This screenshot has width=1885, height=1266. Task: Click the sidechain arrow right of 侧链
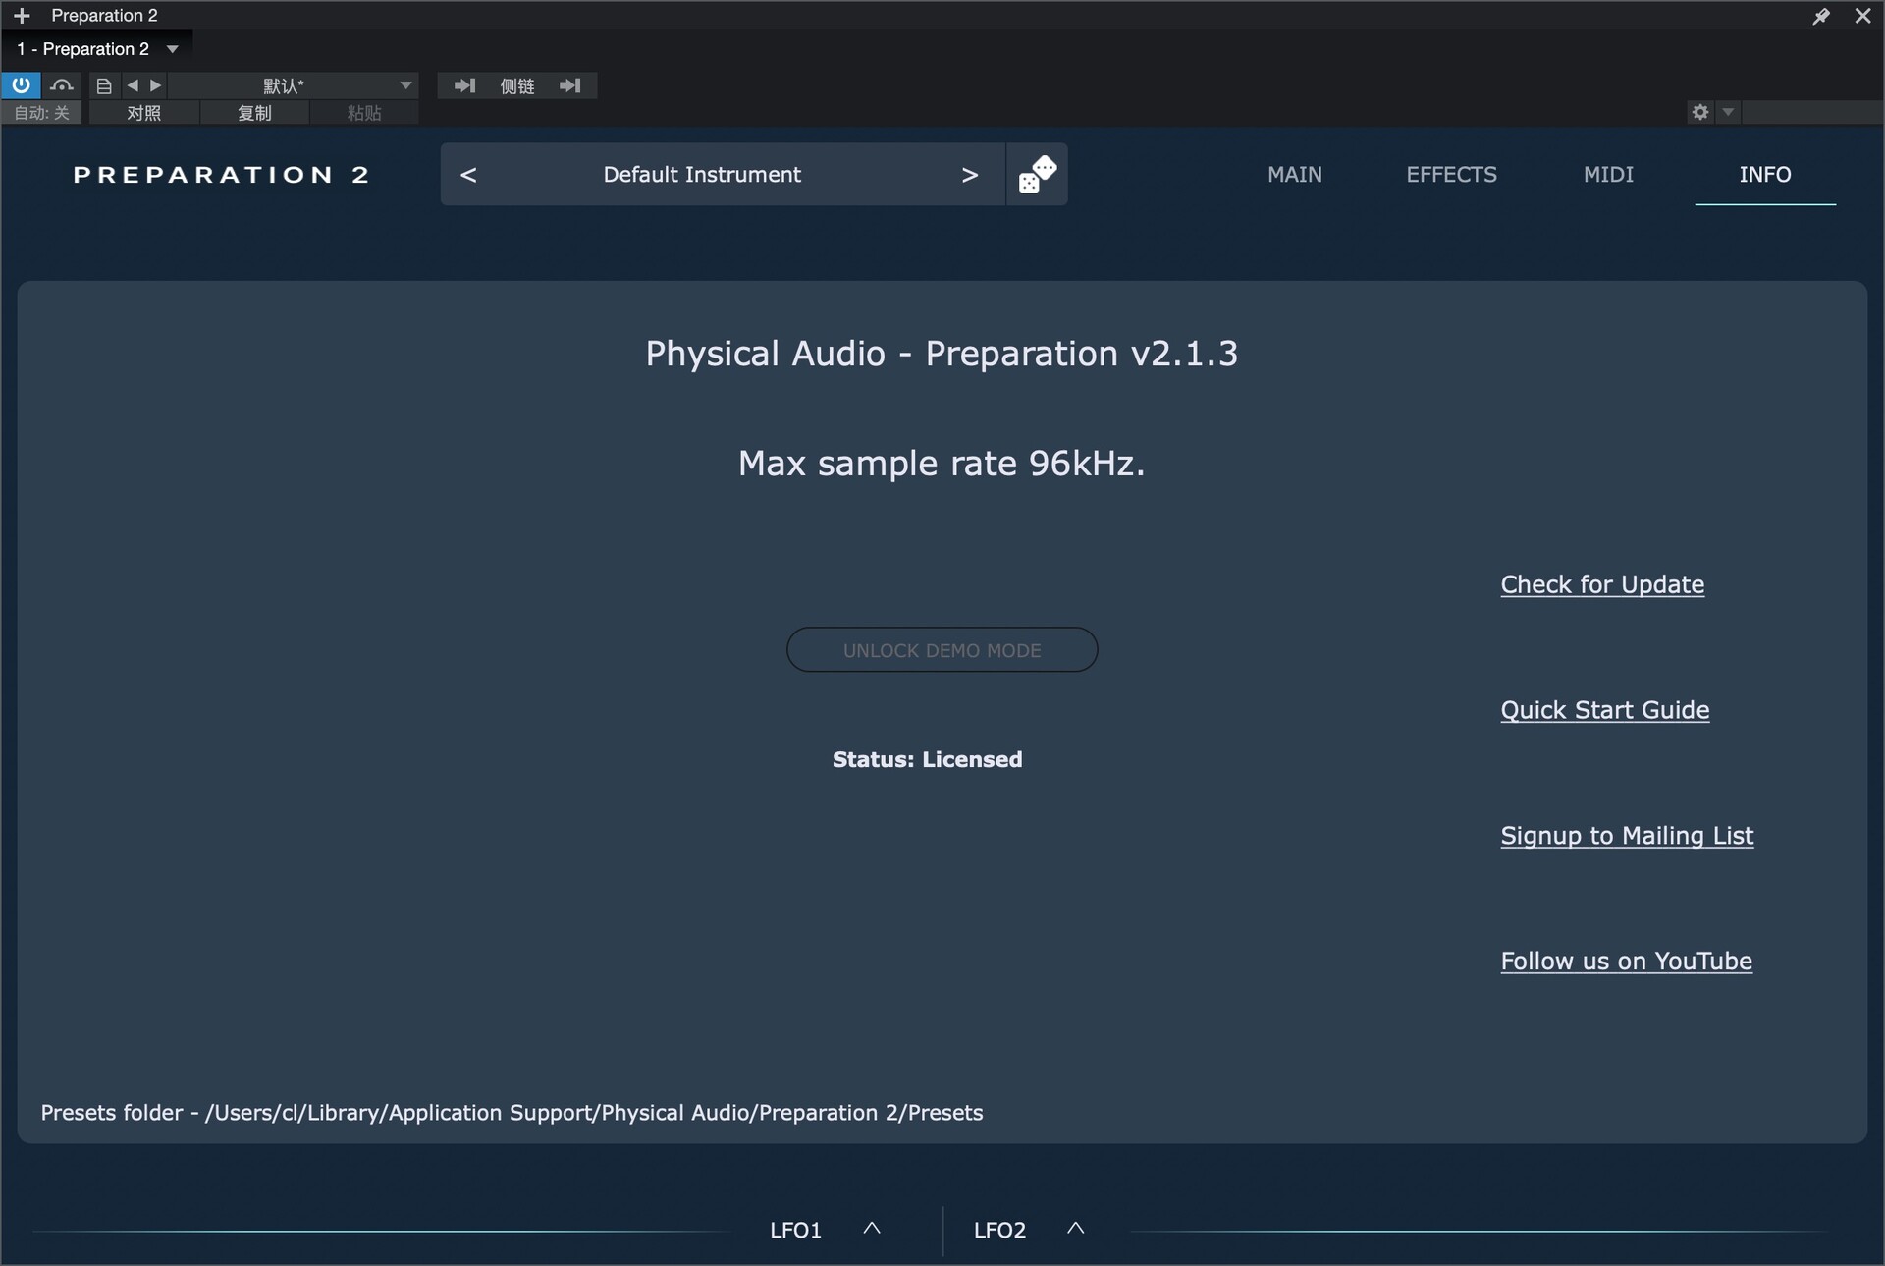tap(570, 85)
